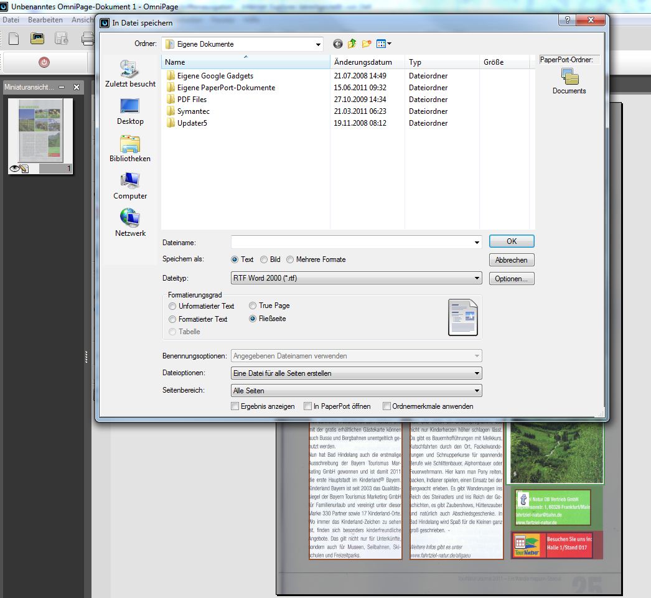This screenshot has width=651, height=598.
Task: Tick In PaperPort öffnen checkbox
Action: pos(308,406)
